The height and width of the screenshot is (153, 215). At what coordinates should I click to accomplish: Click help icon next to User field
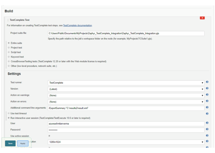[207, 123]
